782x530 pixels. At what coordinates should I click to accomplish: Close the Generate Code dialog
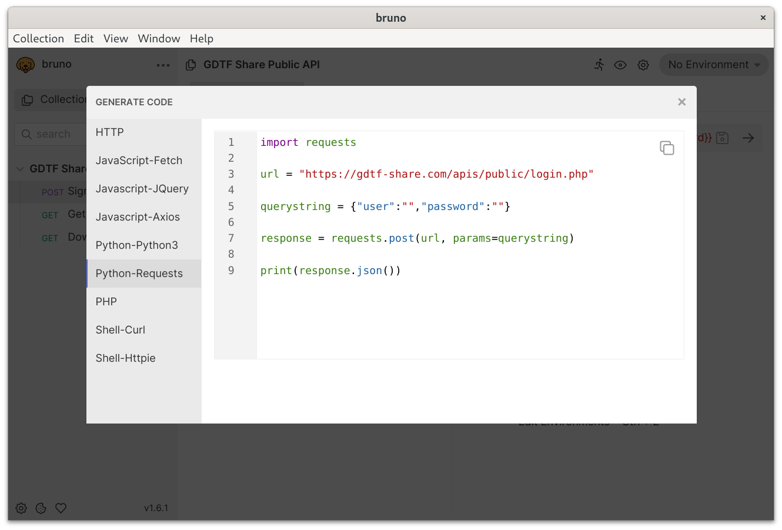click(681, 102)
